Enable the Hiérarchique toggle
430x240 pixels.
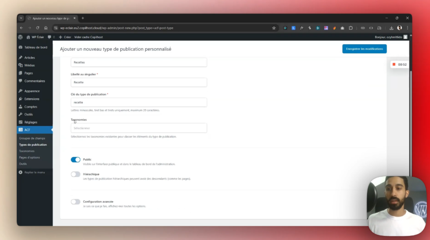[x=76, y=174]
